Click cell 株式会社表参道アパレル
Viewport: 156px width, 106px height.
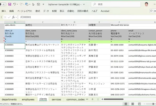43,79
